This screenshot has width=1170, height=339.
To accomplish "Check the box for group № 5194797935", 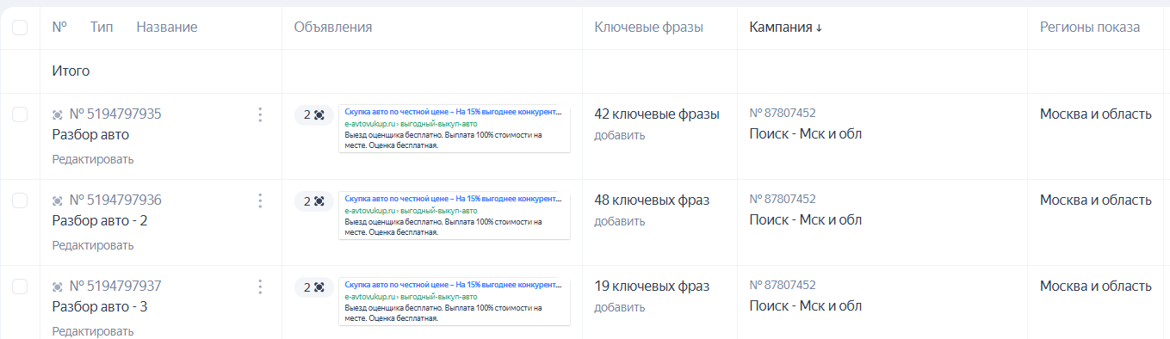I will (x=20, y=114).
